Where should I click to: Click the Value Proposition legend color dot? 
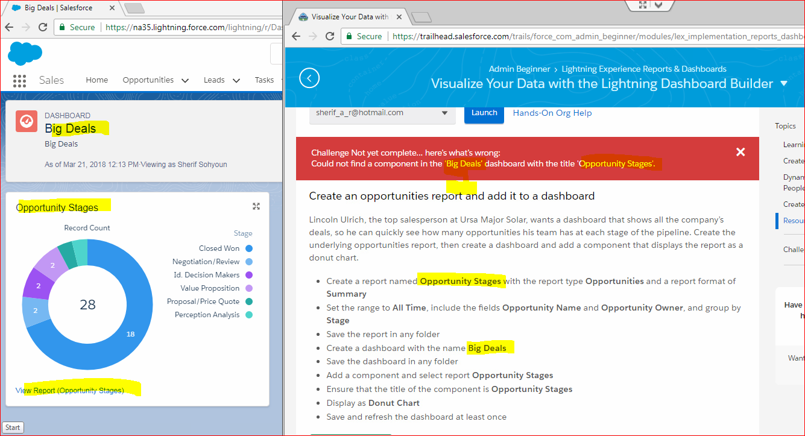pos(249,288)
